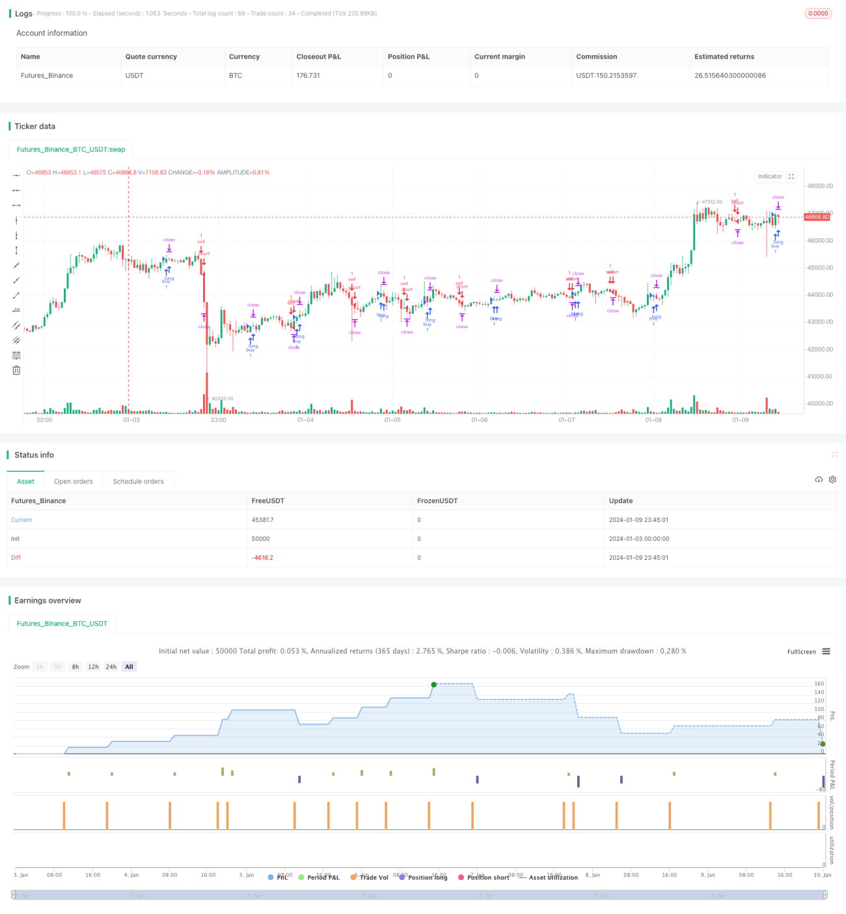Switch to the Open orders tab
Viewport: 846px width, 914px height.
click(x=74, y=481)
